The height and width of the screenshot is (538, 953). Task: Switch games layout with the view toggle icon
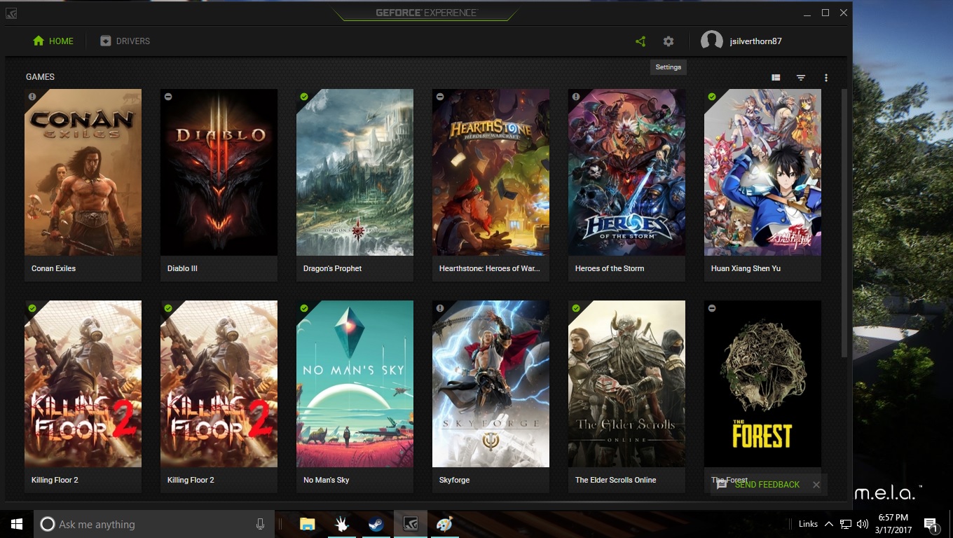[x=776, y=78]
